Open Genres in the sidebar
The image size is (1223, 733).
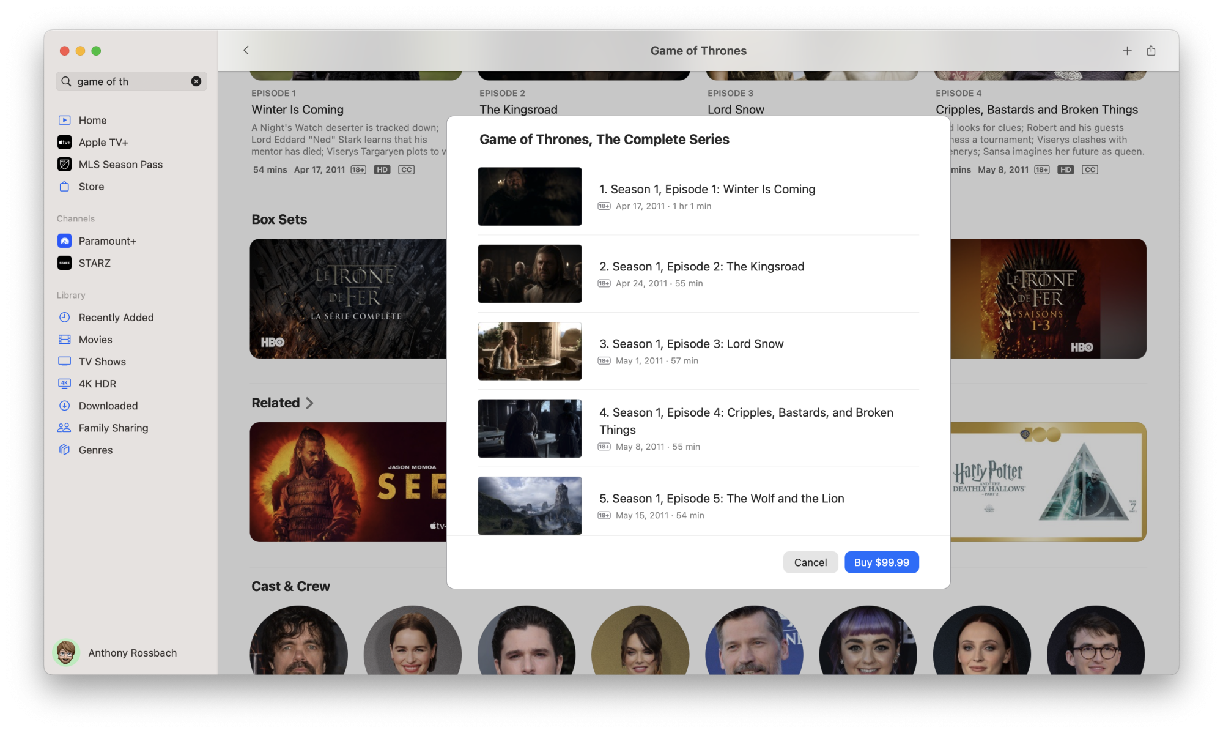[95, 450]
